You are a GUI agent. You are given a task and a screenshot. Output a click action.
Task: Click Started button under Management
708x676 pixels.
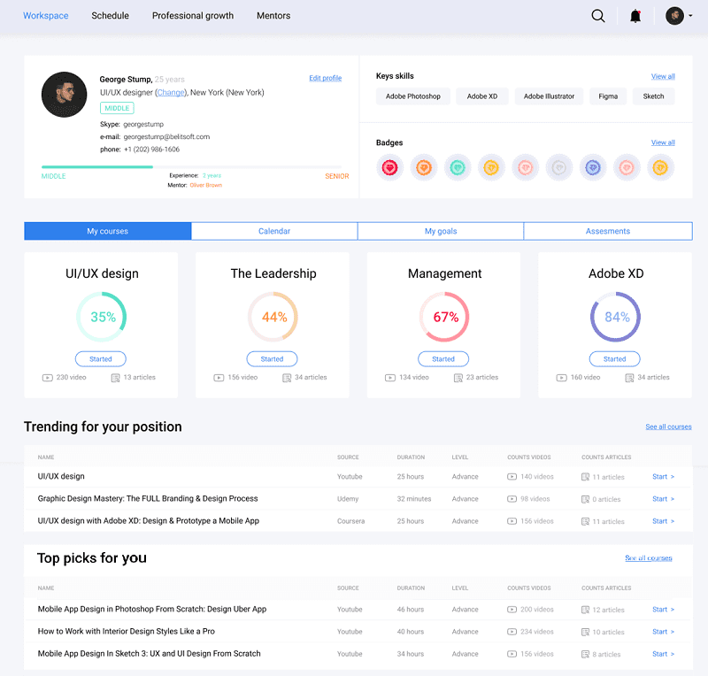[443, 359]
